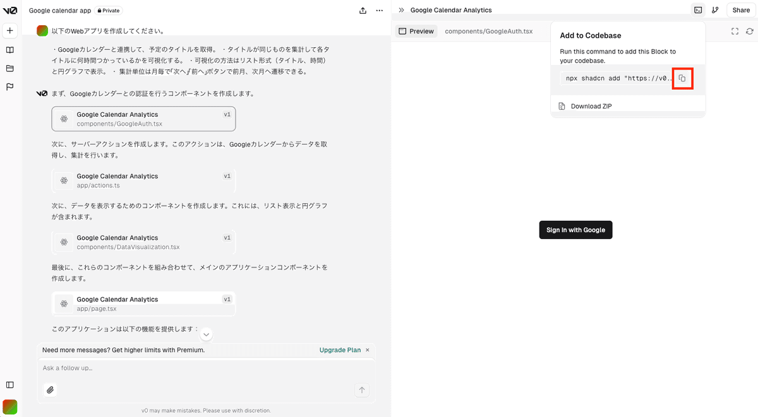Viewport: 758px width, 417px height.
Task: Click the share upload icon in chat header
Action: click(363, 10)
